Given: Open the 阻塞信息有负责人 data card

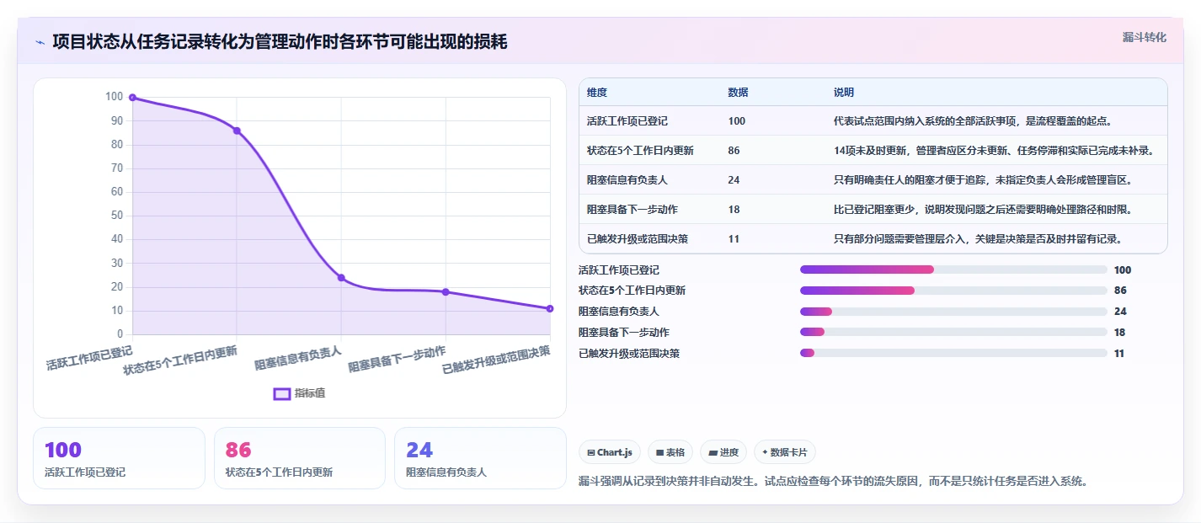Looking at the screenshot, I should pos(480,458).
